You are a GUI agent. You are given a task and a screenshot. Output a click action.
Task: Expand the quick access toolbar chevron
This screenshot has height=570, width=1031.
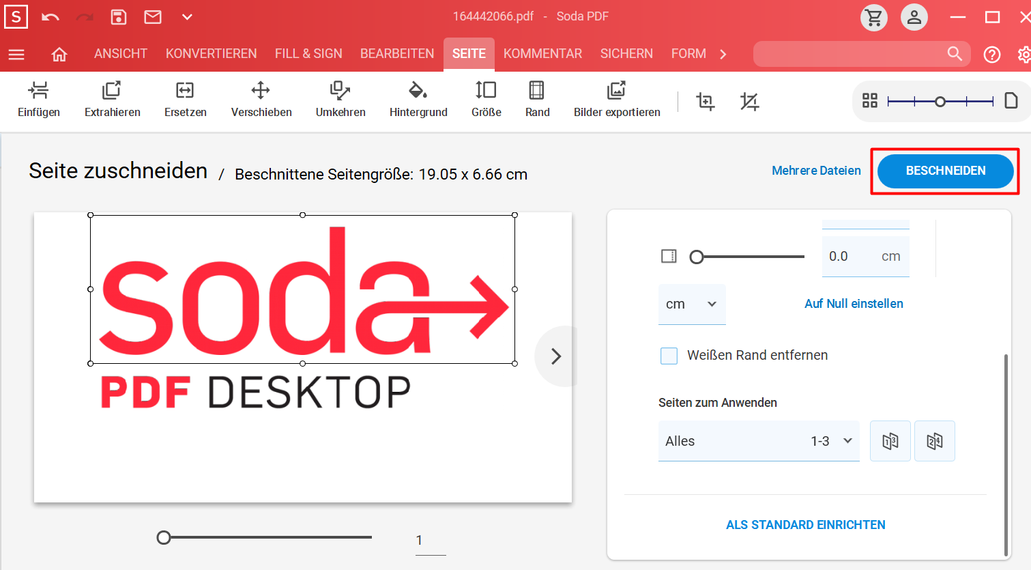pos(187,17)
